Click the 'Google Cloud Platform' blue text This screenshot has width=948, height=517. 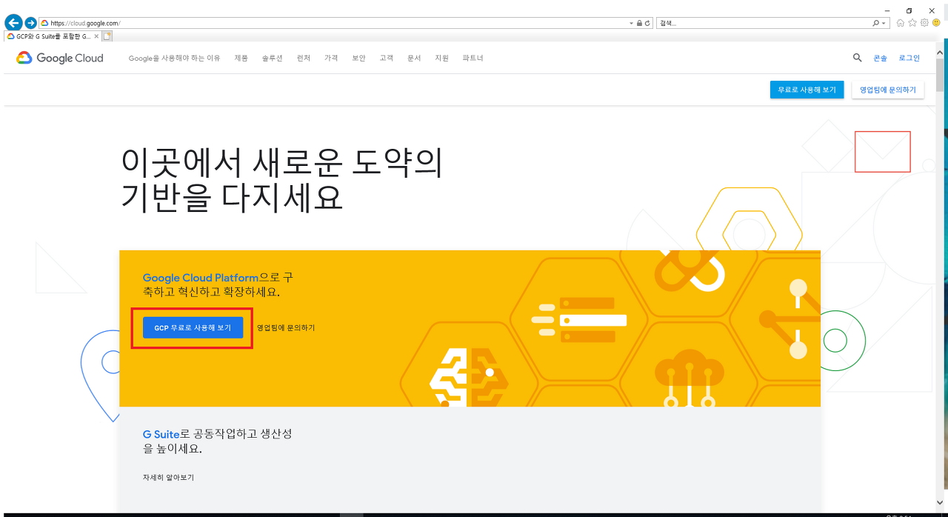pos(201,278)
